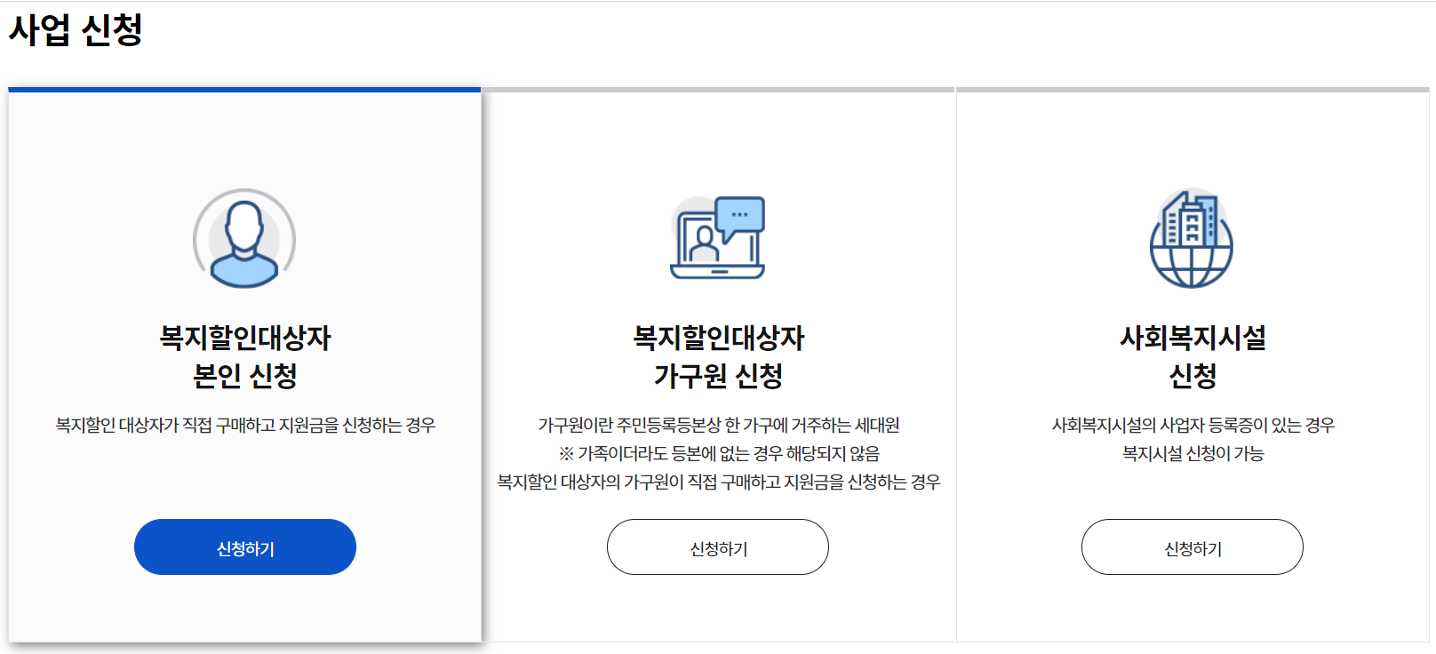The height and width of the screenshot is (654, 1436).
Task: Click 신청하기 under 사회복지시설 신청
Action: pos(1193,547)
